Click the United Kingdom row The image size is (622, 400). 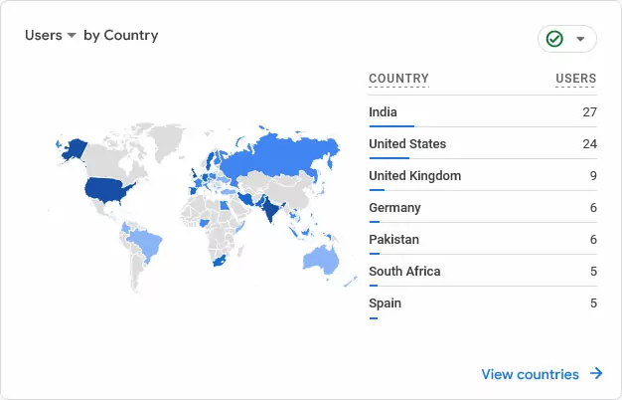point(482,176)
